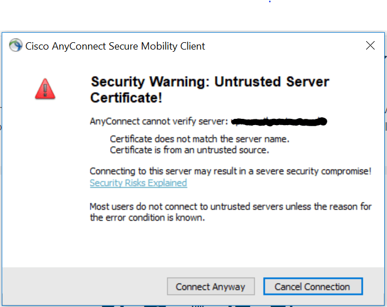Click the severe security compromise warning sentence
Image resolution: width=387 pixels, height=307 pixels.
point(230,171)
